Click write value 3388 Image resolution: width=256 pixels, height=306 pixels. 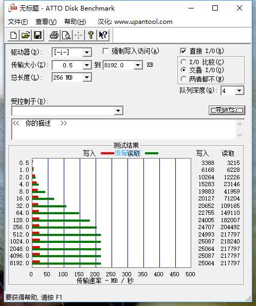coord(208,163)
